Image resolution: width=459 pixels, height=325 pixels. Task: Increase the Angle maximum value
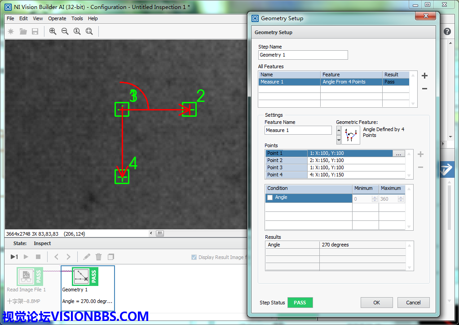401,197
